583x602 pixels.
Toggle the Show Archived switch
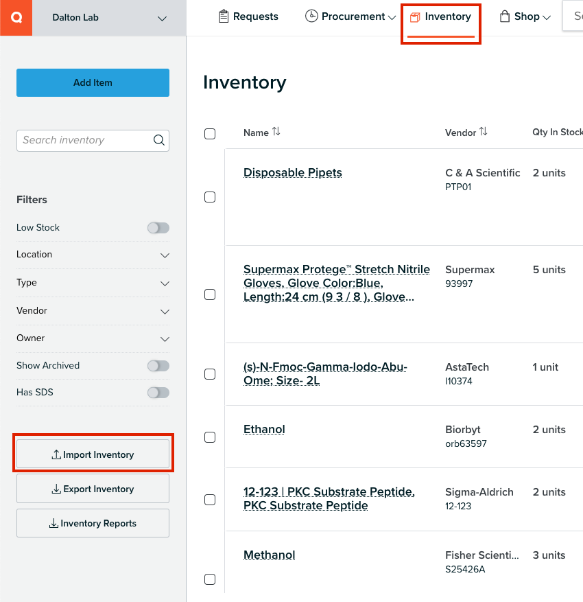click(158, 366)
